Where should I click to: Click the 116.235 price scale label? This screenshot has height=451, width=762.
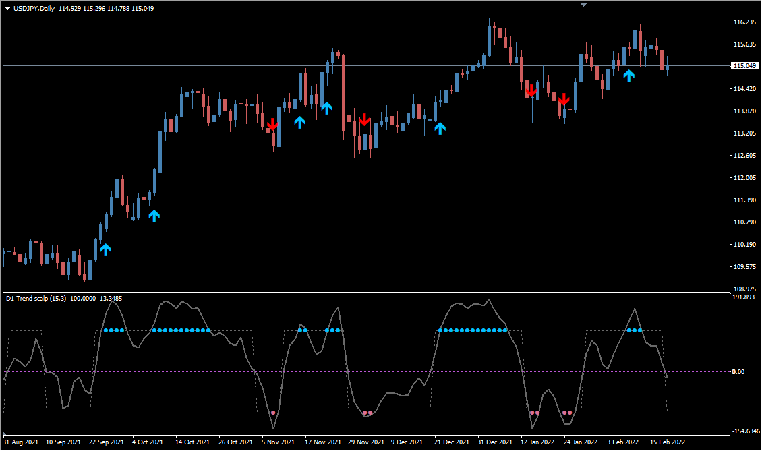(744, 22)
